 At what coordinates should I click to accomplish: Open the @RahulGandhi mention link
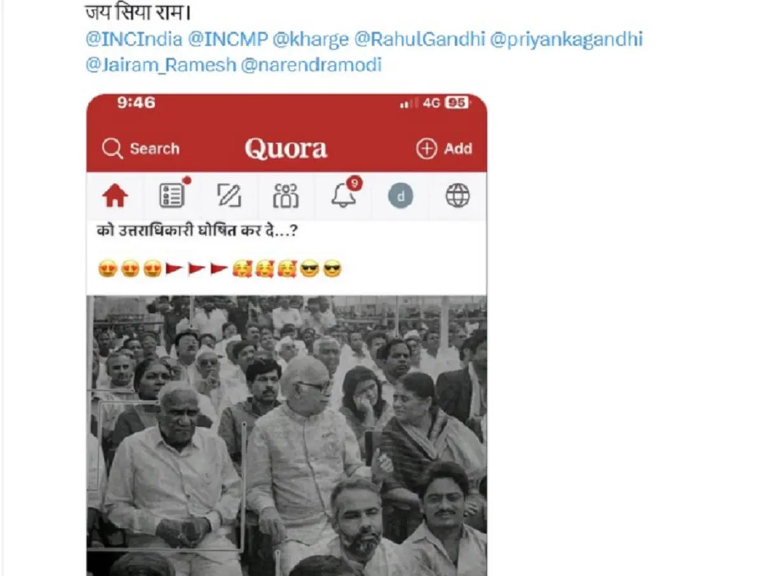click(x=420, y=39)
